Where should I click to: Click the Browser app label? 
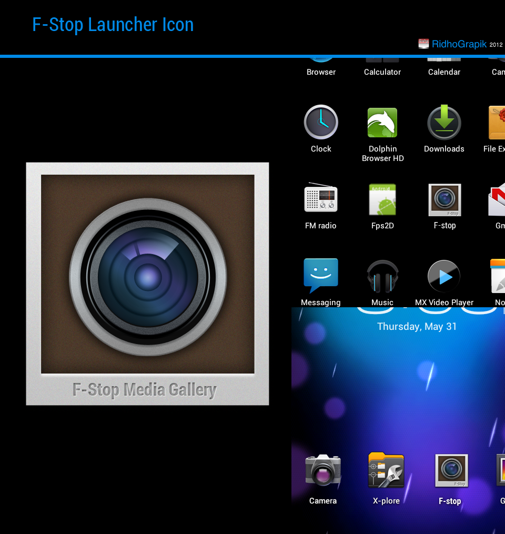(x=321, y=72)
